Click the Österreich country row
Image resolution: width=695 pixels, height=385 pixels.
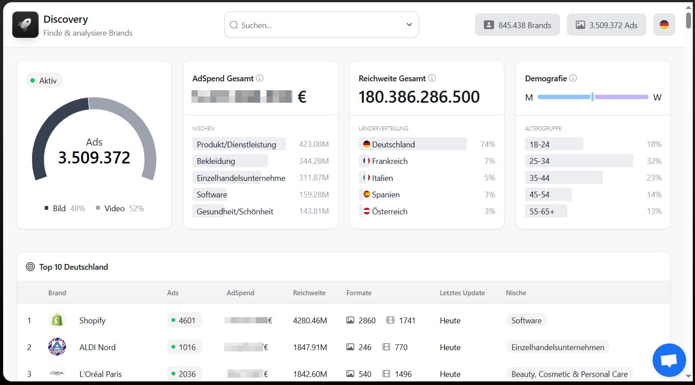pyautogui.click(x=427, y=211)
